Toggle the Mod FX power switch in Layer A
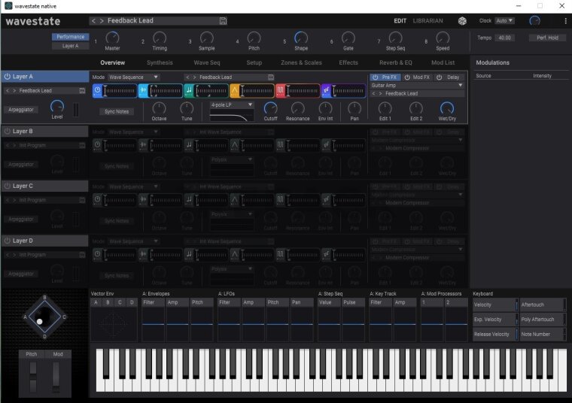This screenshot has height=403, width=572. tap(407, 77)
